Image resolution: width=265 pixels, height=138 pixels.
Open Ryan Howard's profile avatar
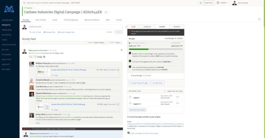pos(234,3)
